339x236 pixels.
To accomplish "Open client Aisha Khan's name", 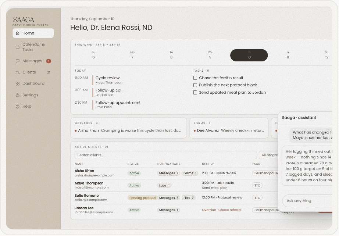I will [x=84, y=171].
